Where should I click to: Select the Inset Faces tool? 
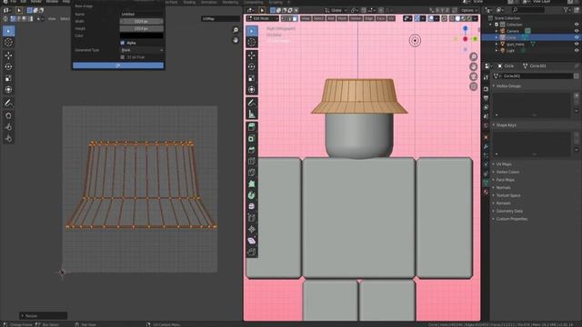[252, 139]
